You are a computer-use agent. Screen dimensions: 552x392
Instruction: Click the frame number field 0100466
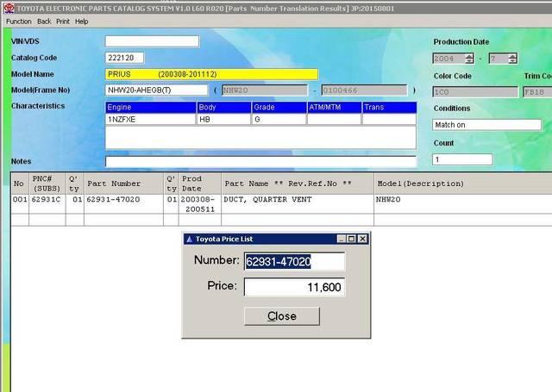click(x=364, y=90)
